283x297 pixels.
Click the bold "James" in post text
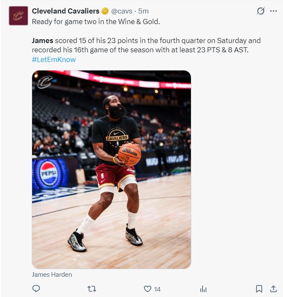click(42, 40)
